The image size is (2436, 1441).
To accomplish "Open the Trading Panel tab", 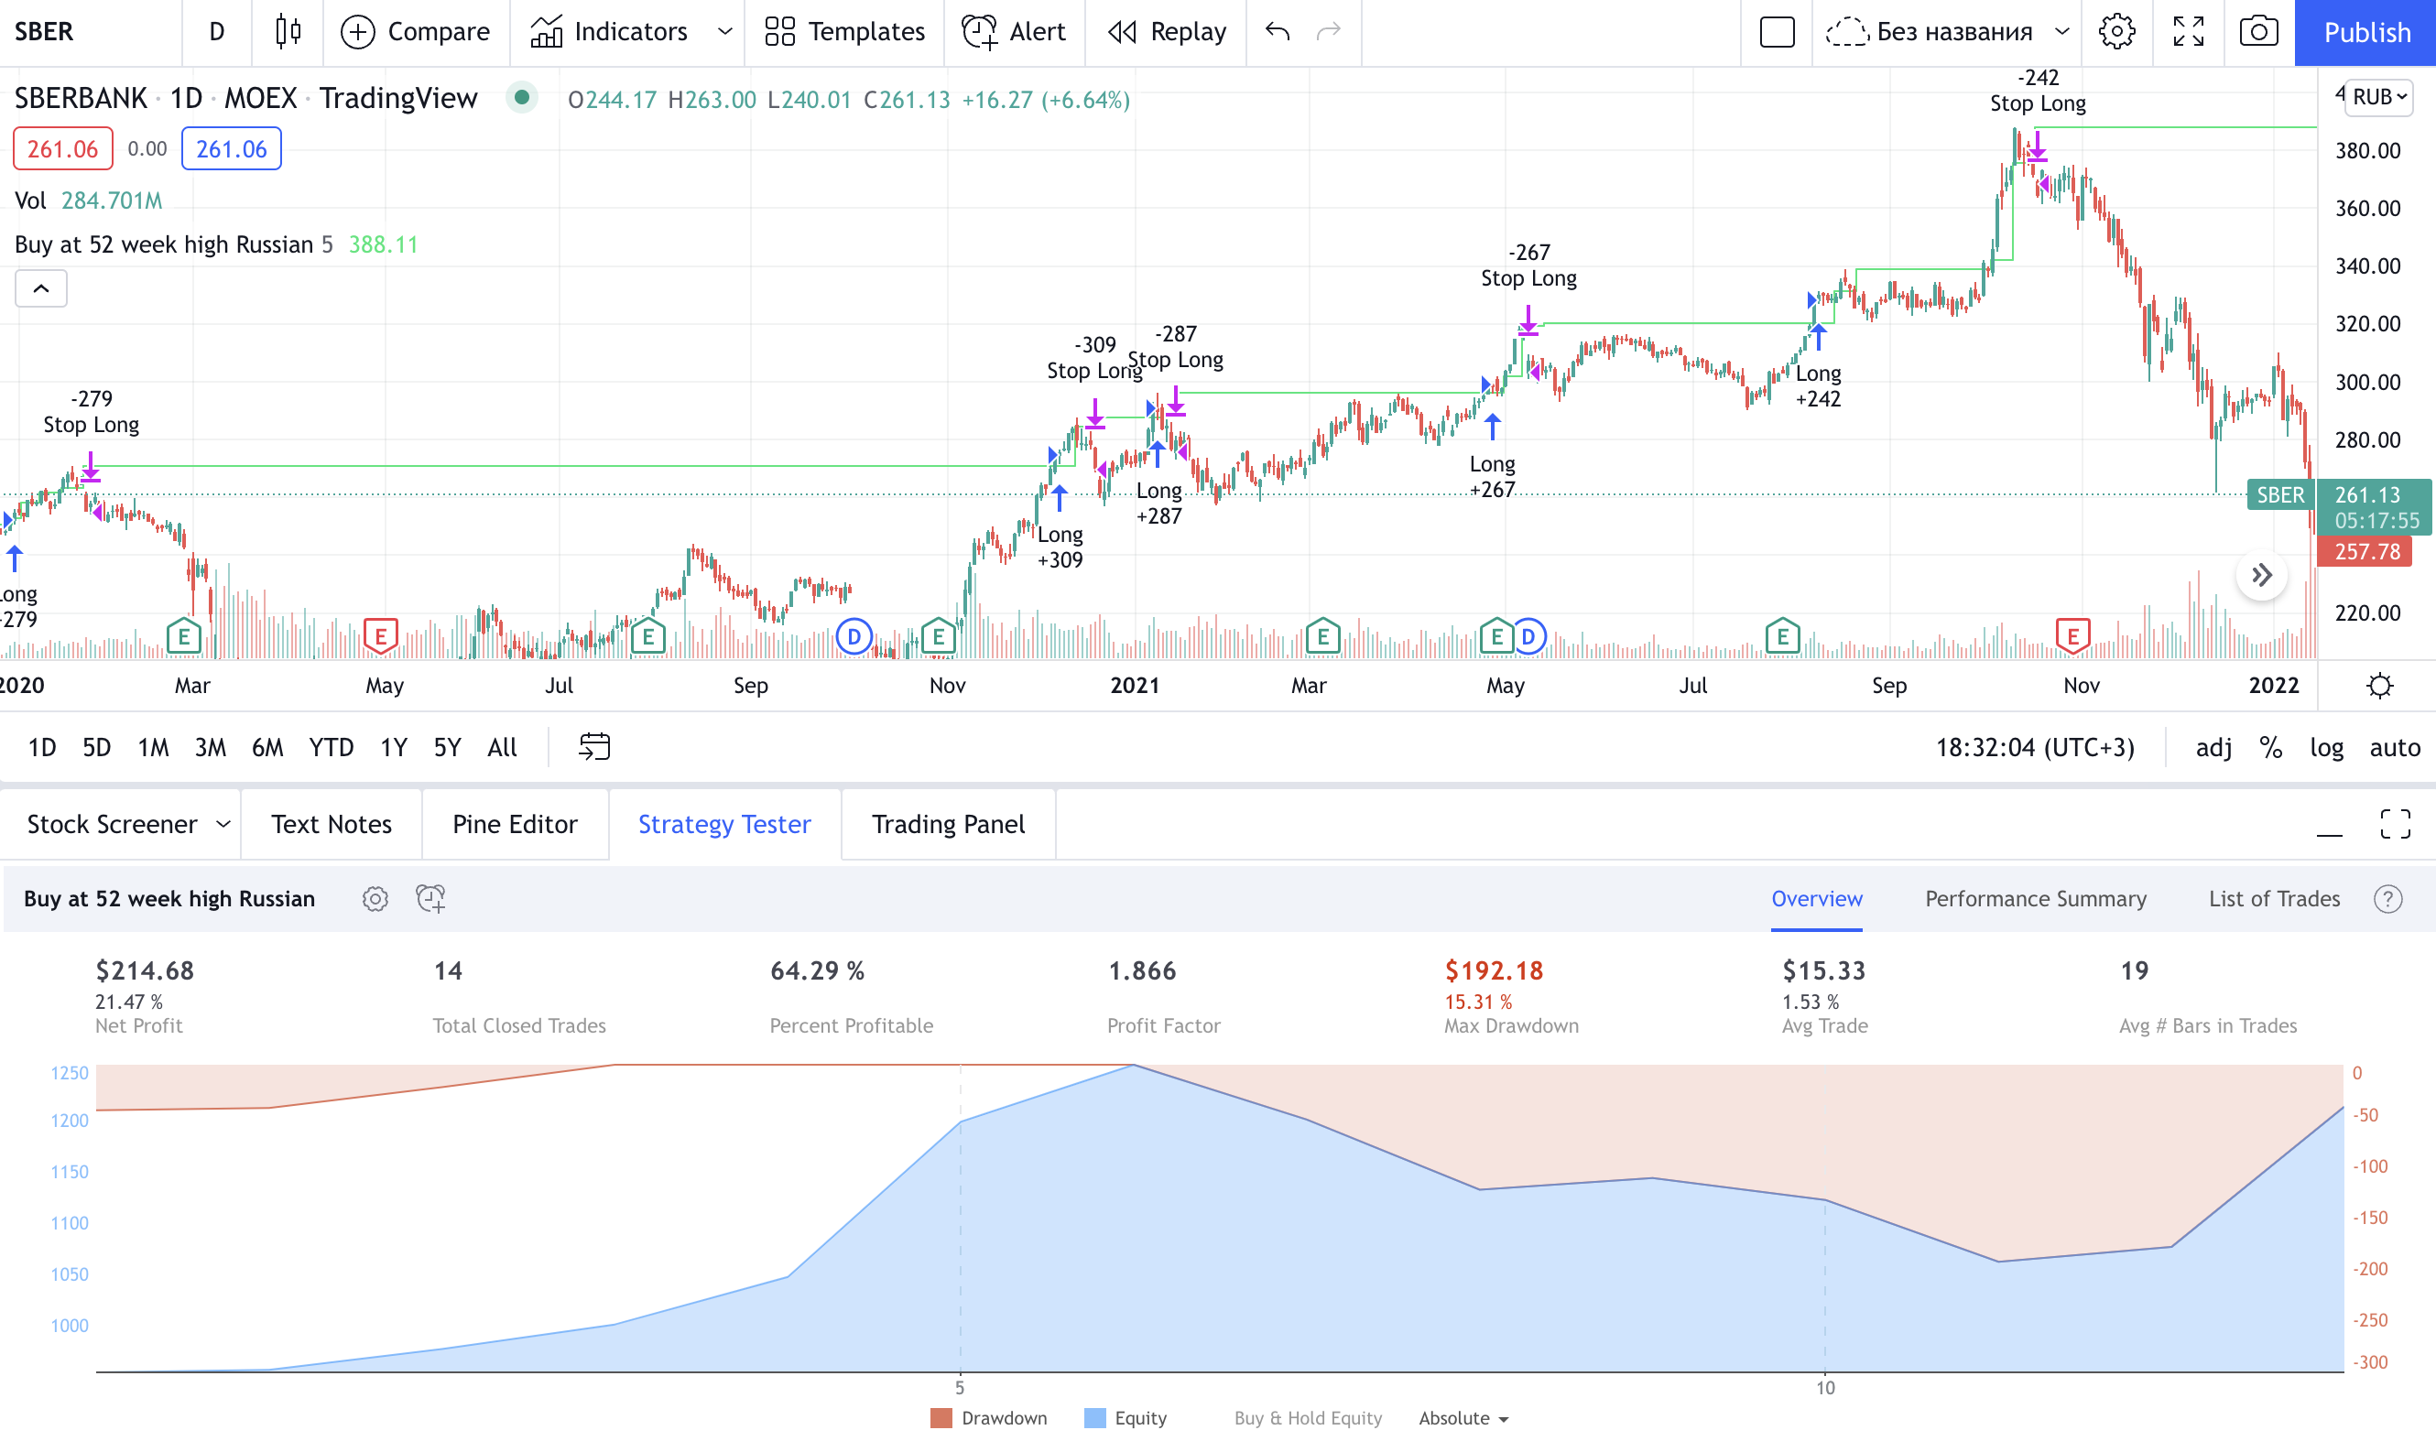I will pyautogui.click(x=948, y=824).
